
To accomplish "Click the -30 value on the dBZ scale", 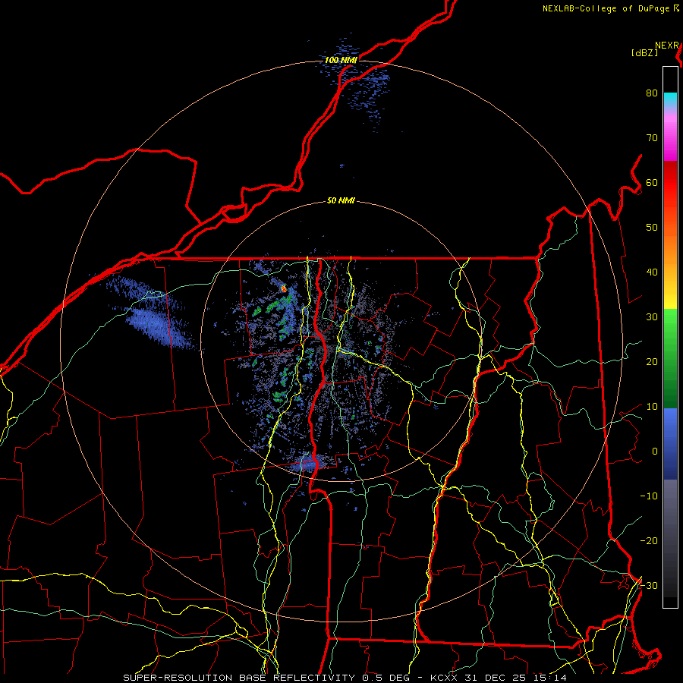I will tap(649, 586).
